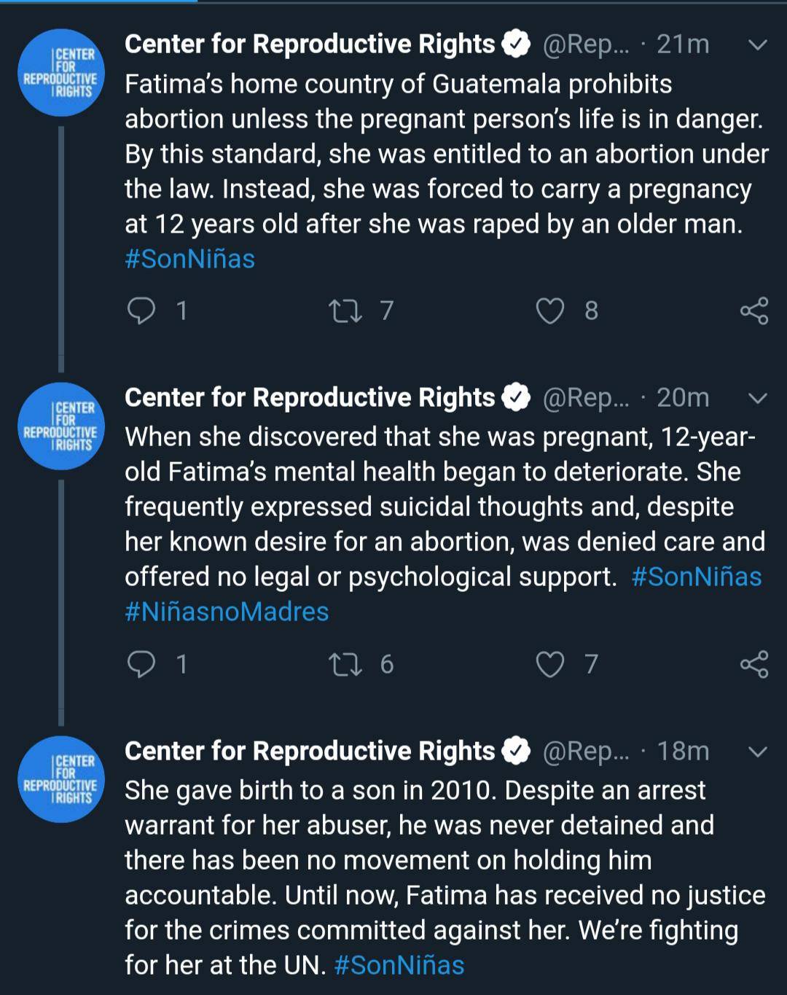Open the #SonNiñas hashtag in the second tweet

697,577
